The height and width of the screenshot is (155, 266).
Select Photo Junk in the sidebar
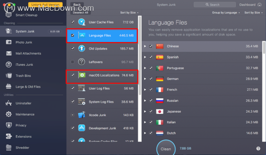33,42
